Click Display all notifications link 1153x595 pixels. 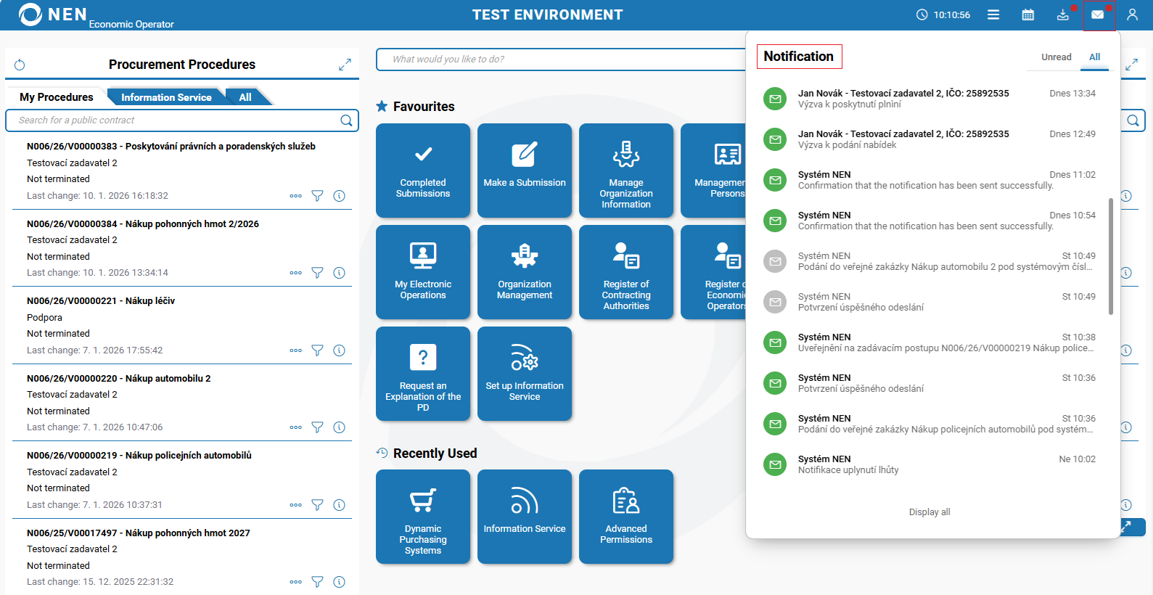pyautogui.click(x=929, y=512)
